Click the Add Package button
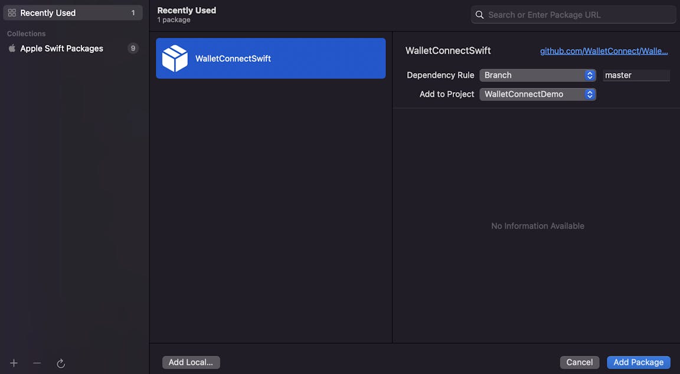The width and height of the screenshot is (680, 374). [x=638, y=362]
